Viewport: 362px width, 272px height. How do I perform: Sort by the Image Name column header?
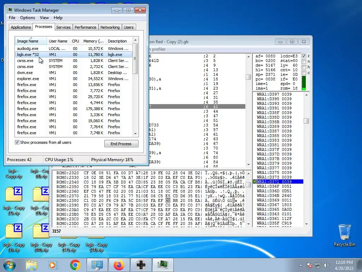tap(31, 41)
